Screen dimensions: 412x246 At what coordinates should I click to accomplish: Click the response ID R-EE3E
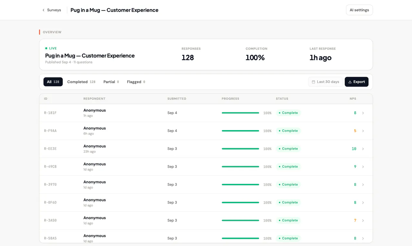tap(50, 149)
